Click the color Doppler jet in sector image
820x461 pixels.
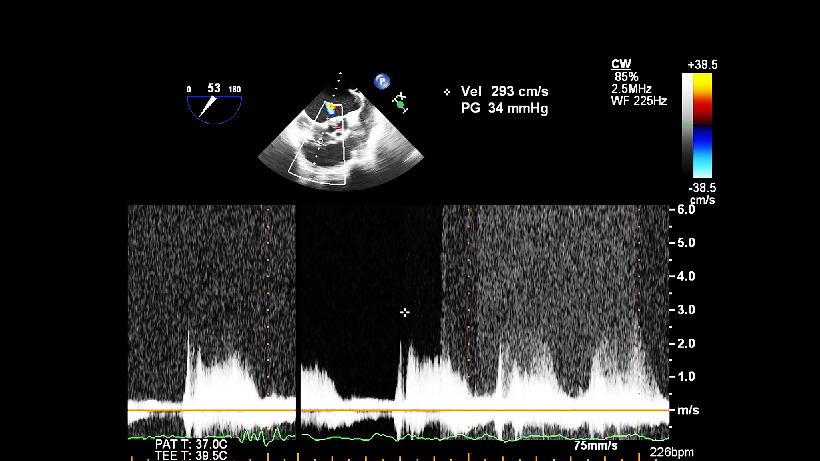pyautogui.click(x=331, y=108)
